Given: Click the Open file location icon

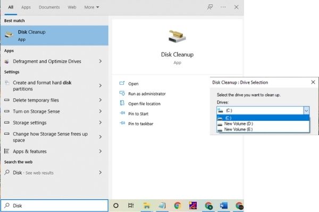Looking at the screenshot, I should [122, 103].
